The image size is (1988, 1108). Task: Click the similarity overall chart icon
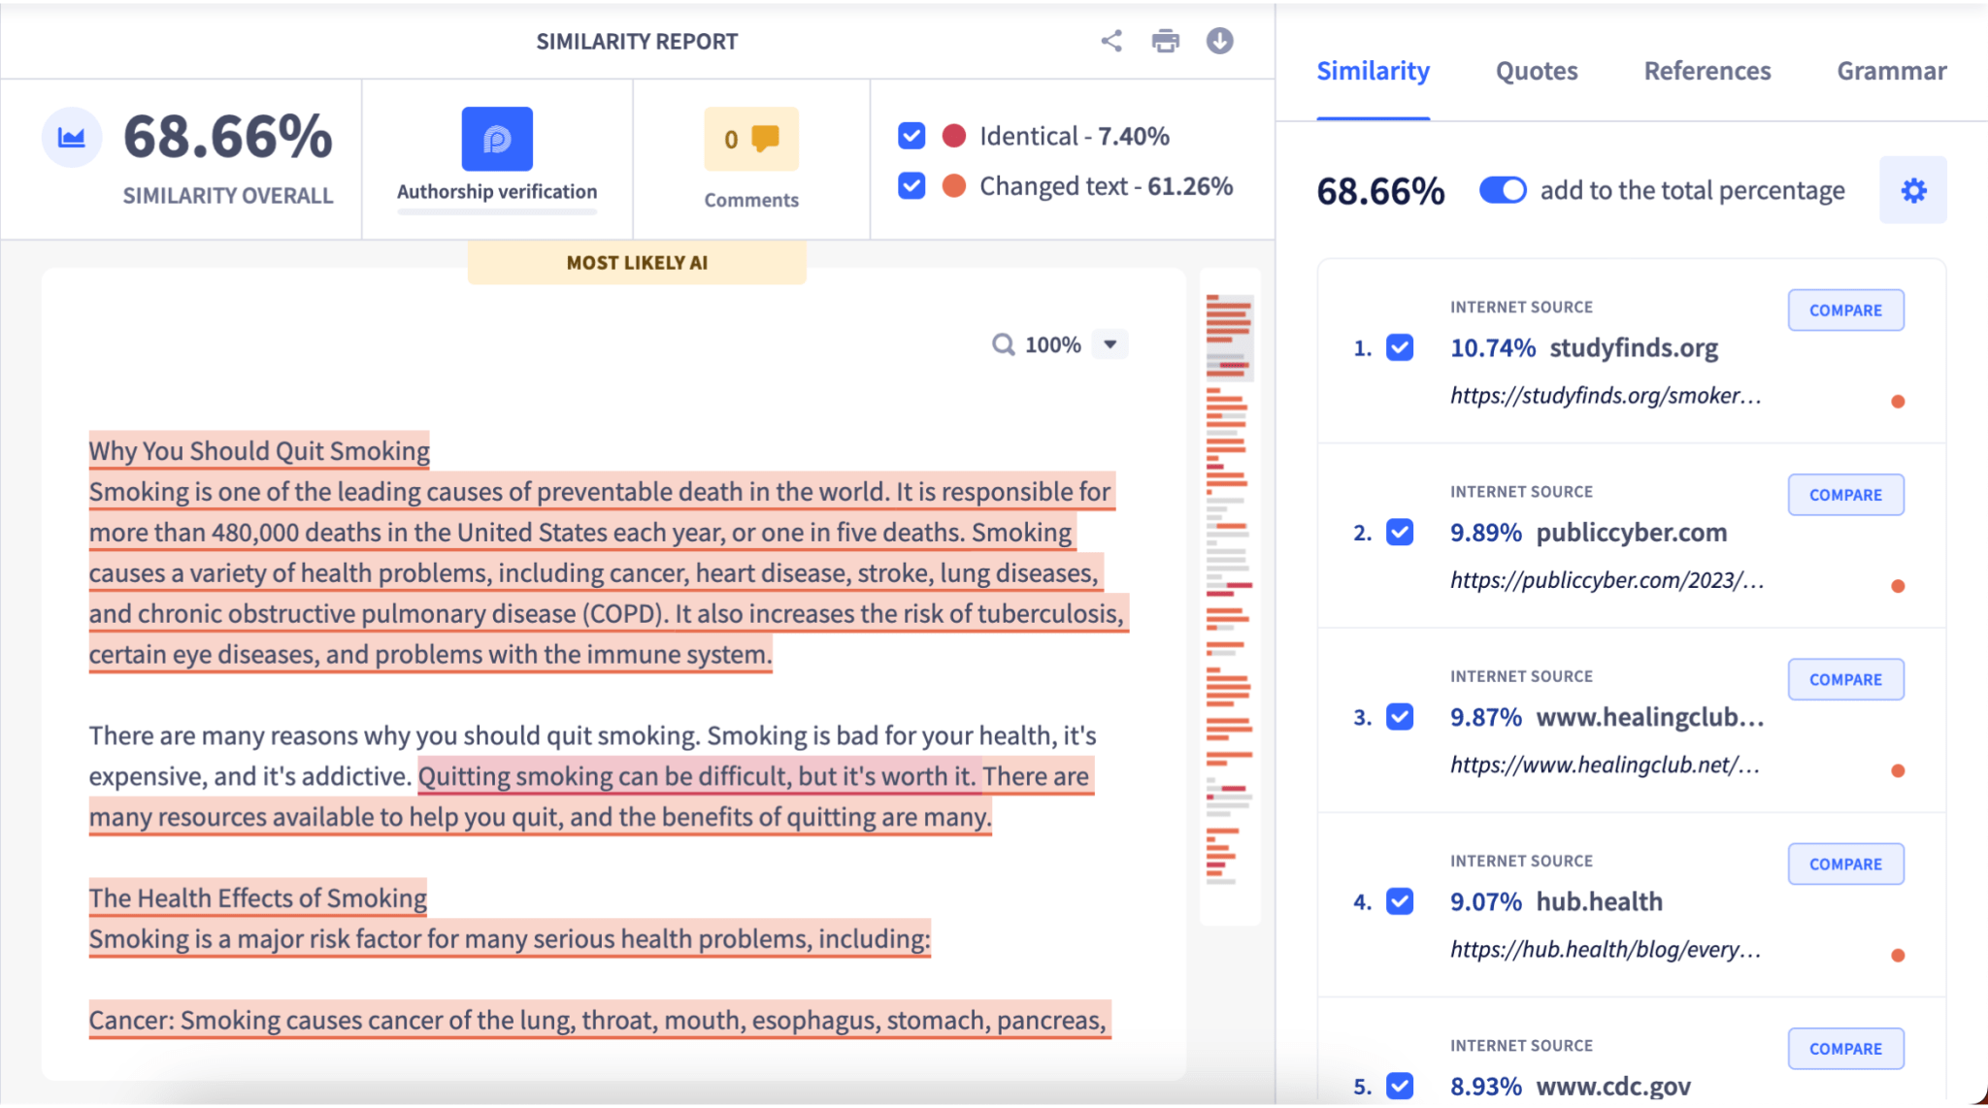pyautogui.click(x=72, y=138)
